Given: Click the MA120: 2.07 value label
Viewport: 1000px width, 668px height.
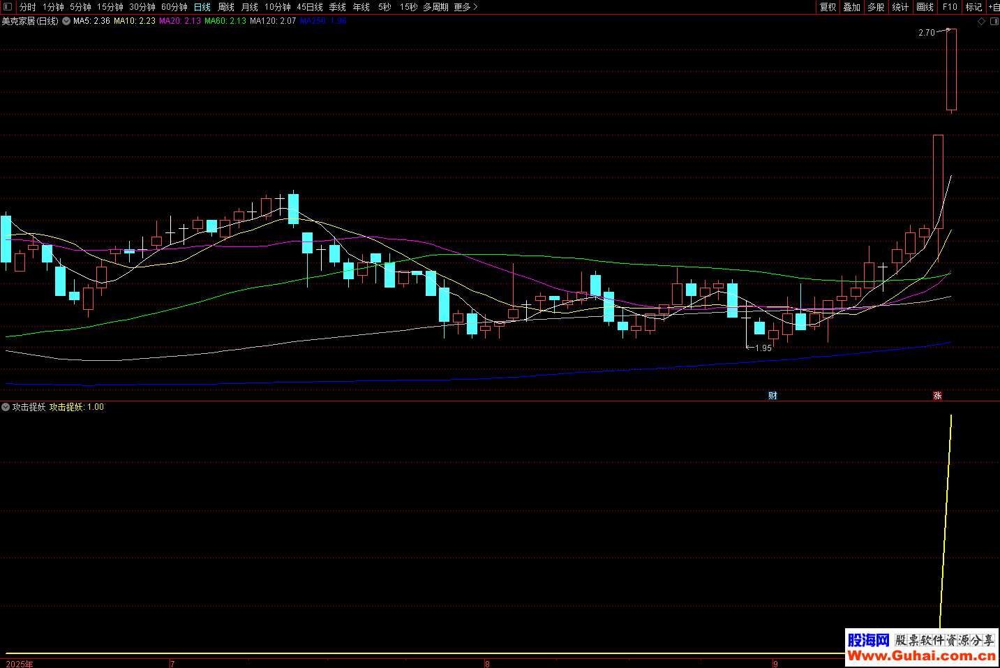Looking at the screenshot, I should [x=273, y=21].
